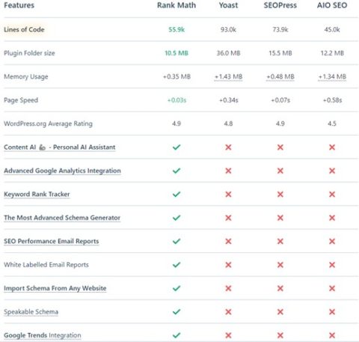The height and width of the screenshot is (342, 359).
Task: Open The Most Advanced Schema Generator link
Action: tap(62, 218)
